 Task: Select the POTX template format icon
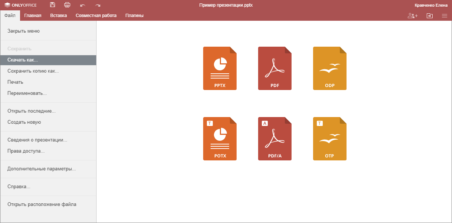pyautogui.click(x=220, y=139)
